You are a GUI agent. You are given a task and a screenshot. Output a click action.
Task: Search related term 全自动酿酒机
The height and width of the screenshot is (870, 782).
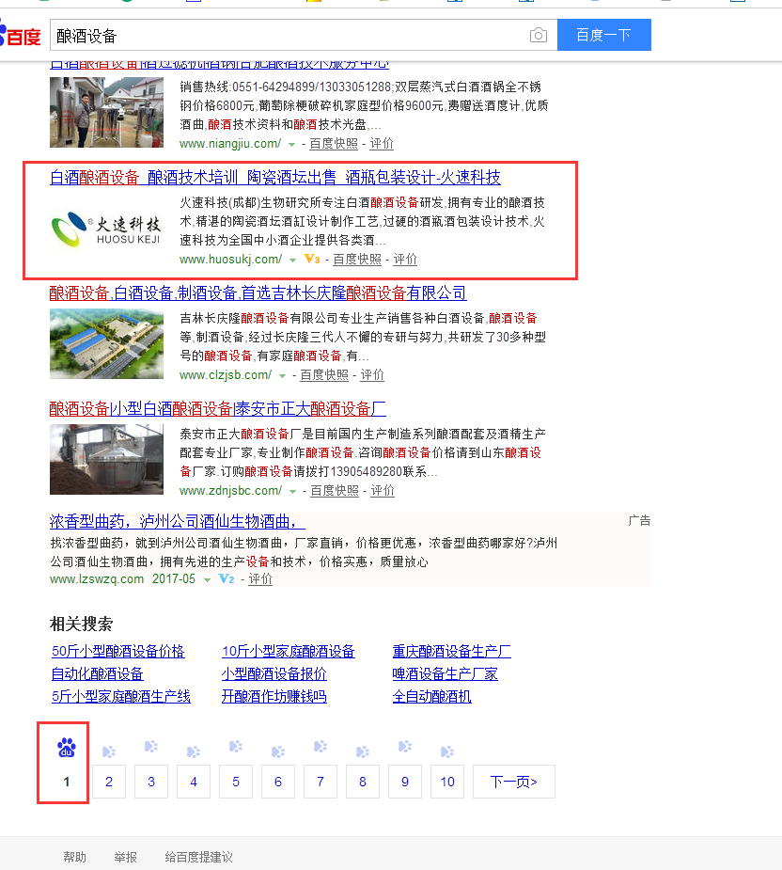coord(432,696)
